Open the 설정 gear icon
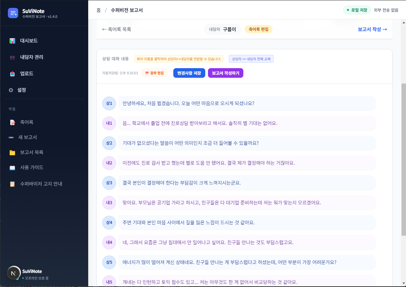The image size is (406, 287). [x=13, y=90]
